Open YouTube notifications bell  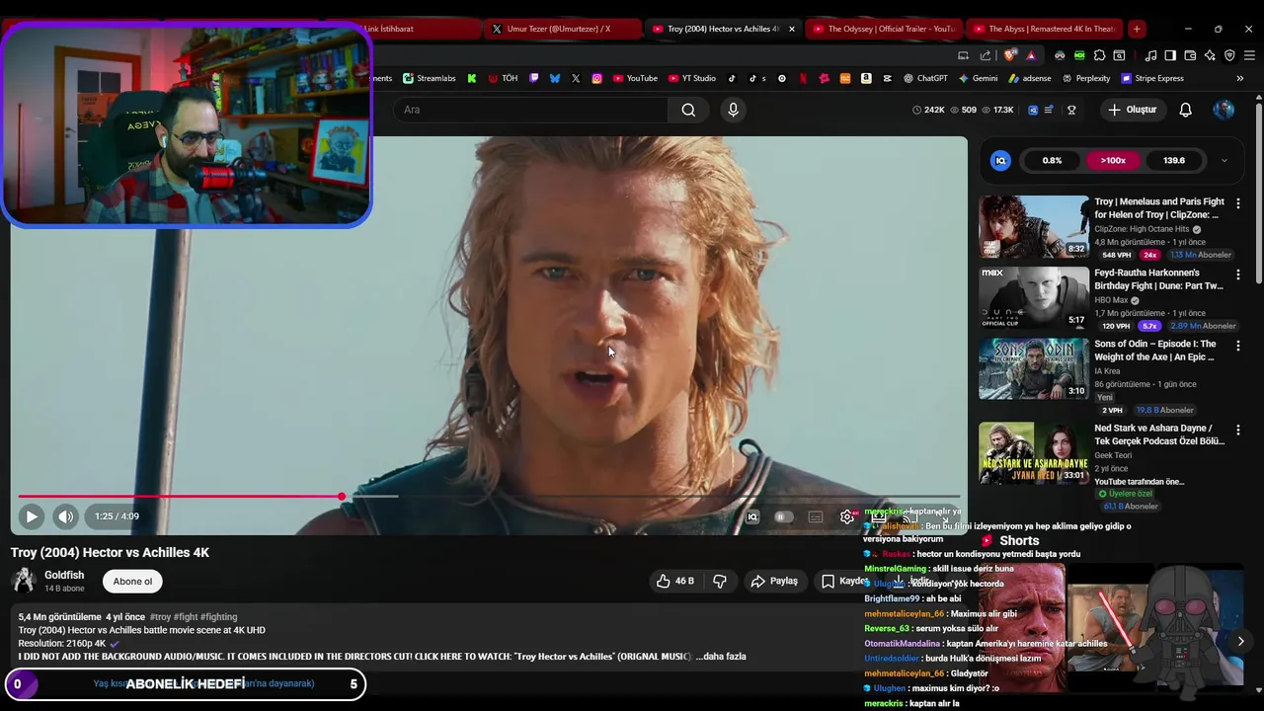coord(1185,110)
